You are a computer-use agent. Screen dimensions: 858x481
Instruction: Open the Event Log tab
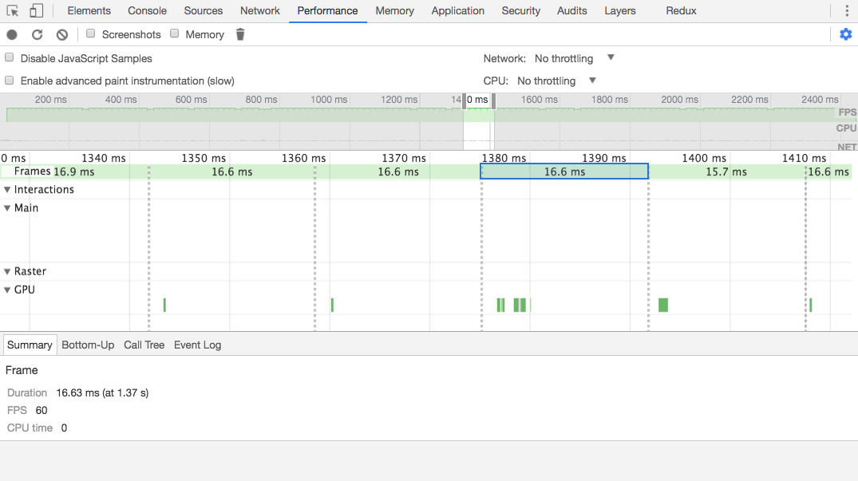pos(197,345)
